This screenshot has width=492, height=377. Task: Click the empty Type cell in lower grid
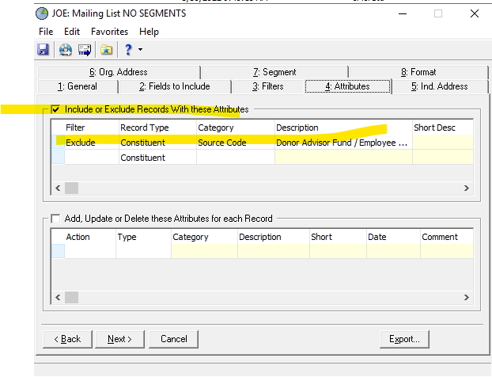[x=143, y=251]
